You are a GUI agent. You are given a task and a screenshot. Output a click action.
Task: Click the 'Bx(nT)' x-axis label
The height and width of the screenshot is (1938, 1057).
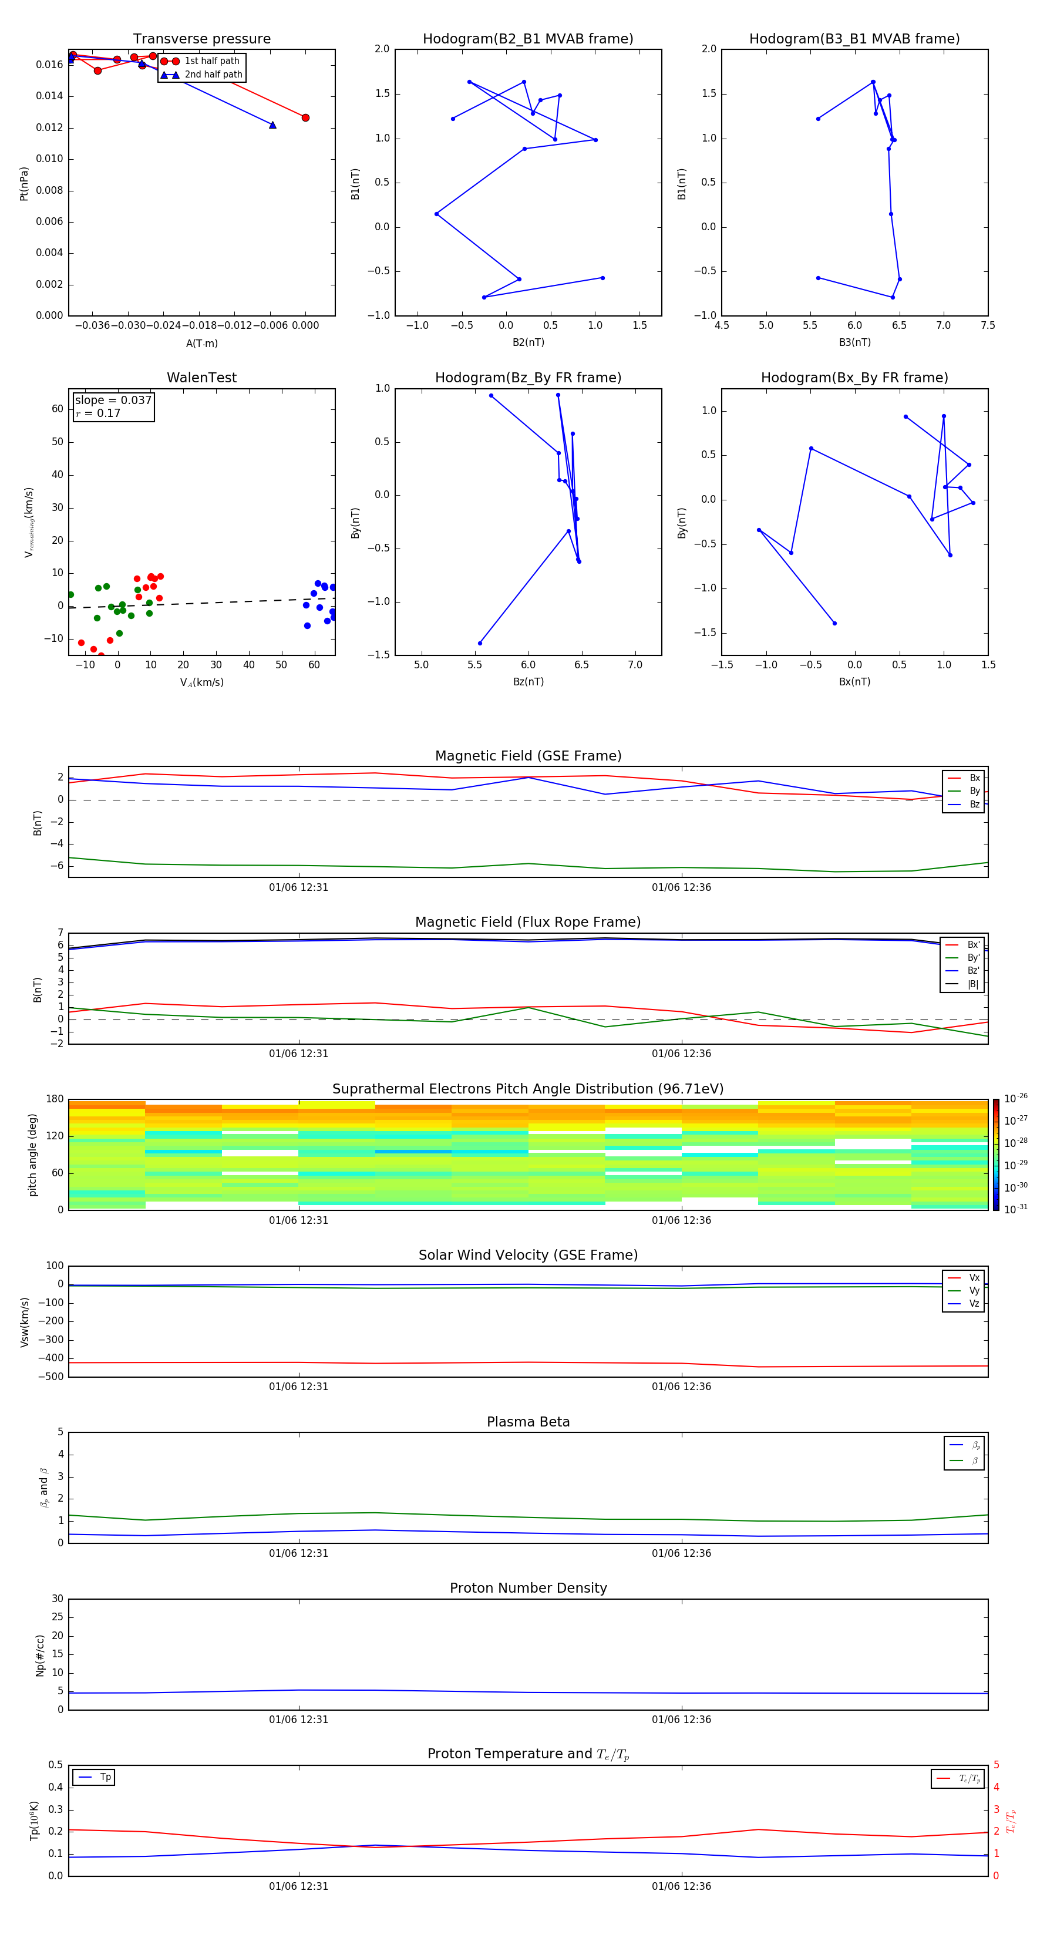coord(854,682)
